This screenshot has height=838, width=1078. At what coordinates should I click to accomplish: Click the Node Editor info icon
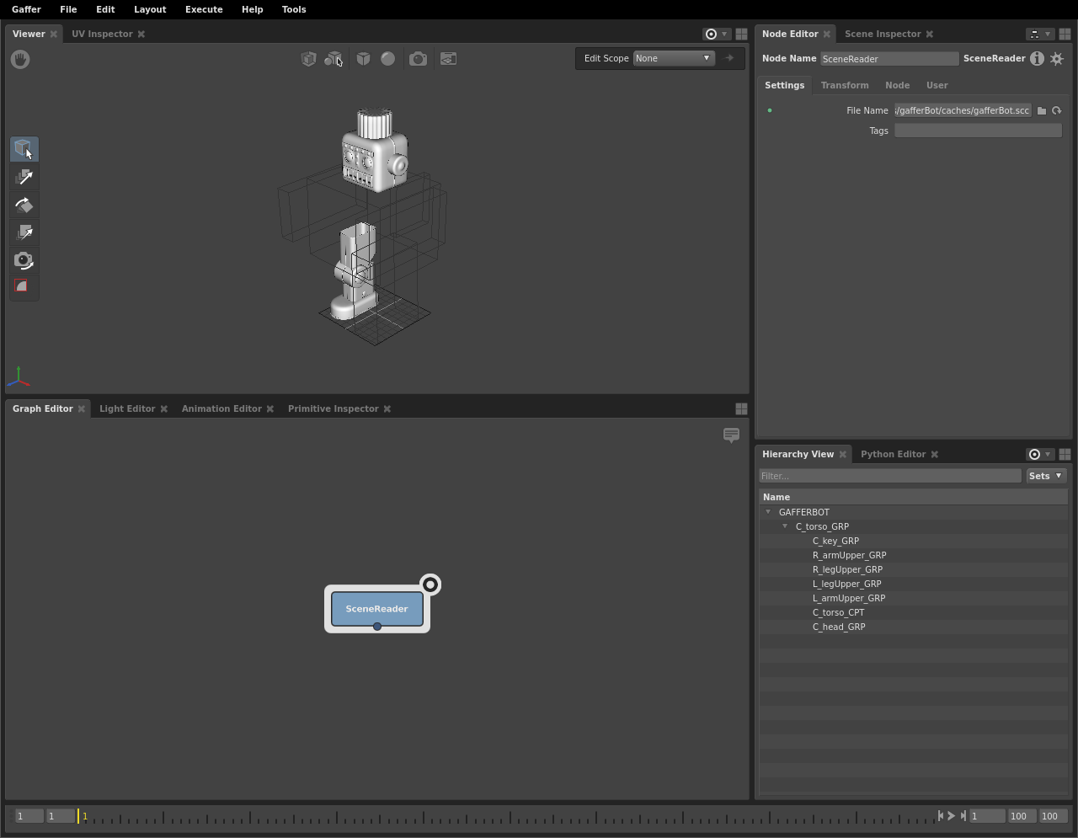click(x=1037, y=58)
